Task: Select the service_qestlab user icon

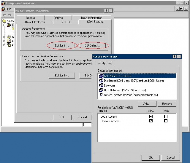Action: point(101,94)
